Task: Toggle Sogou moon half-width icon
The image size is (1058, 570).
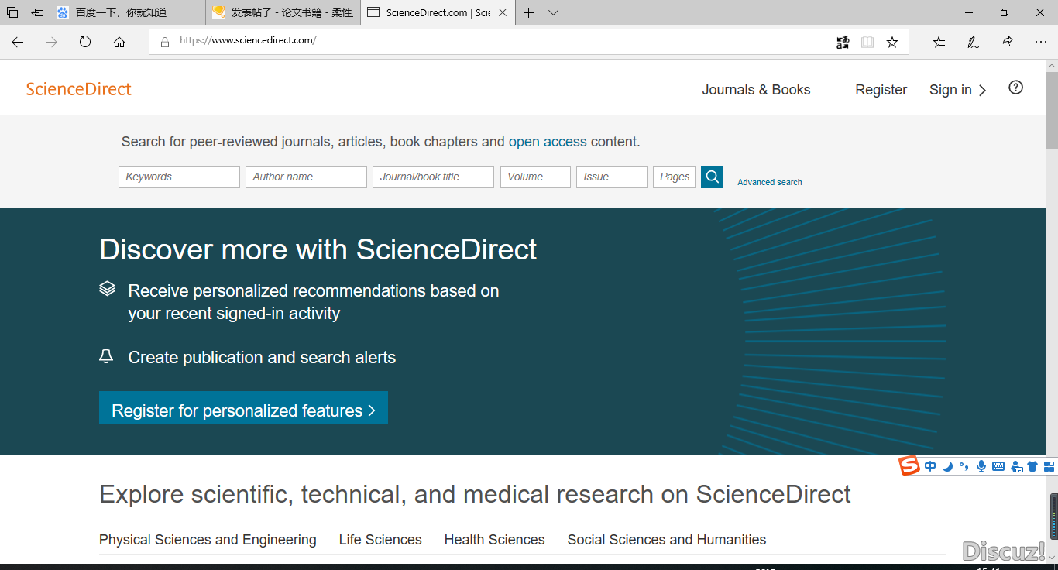Action: (x=947, y=466)
